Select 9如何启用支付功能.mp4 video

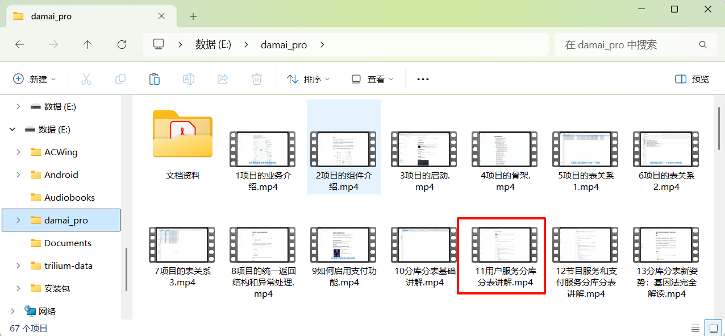coord(344,256)
